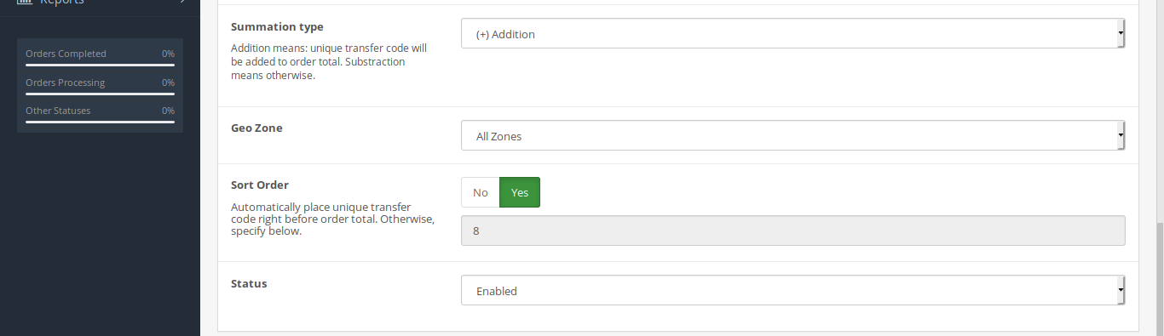Click the Status dropdown arrow

pyautogui.click(x=1121, y=290)
